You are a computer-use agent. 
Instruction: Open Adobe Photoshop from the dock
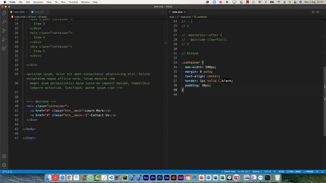point(160,177)
